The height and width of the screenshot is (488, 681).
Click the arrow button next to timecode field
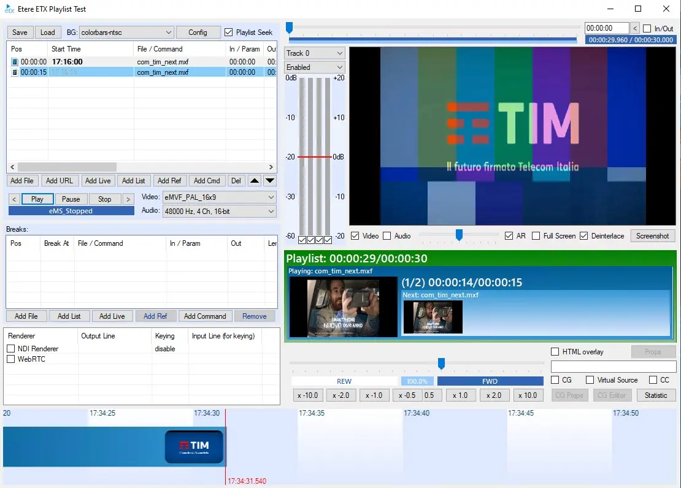tap(635, 28)
